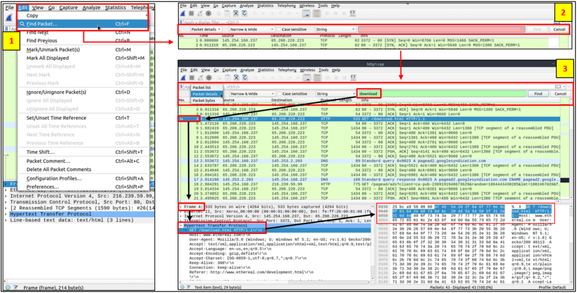Click Protocol column header in window 3
The height and width of the screenshot is (293, 577).
[x=329, y=100]
